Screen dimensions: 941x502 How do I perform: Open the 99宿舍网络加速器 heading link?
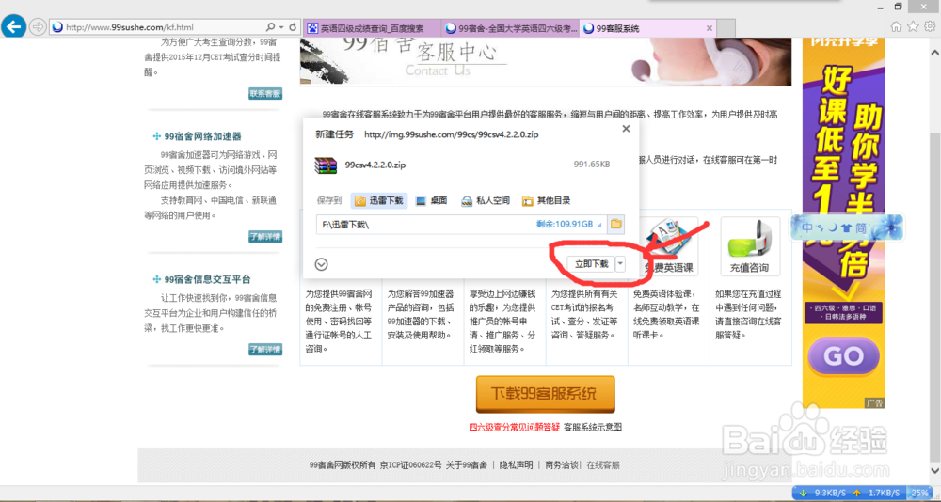pyautogui.click(x=203, y=136)
